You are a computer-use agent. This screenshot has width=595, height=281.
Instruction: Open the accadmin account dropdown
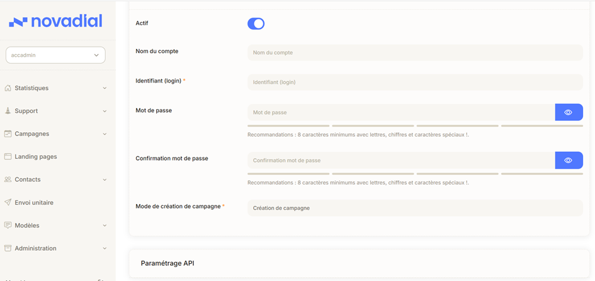[x=55, y=55]
